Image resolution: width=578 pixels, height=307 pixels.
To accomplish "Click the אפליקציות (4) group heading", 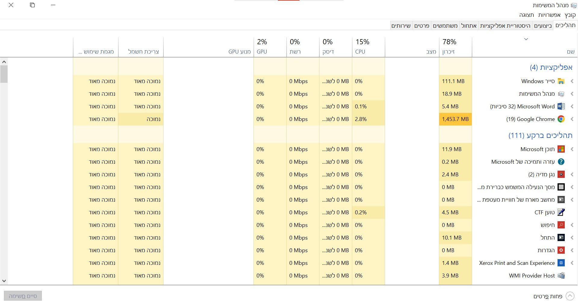I will point(551,67).
